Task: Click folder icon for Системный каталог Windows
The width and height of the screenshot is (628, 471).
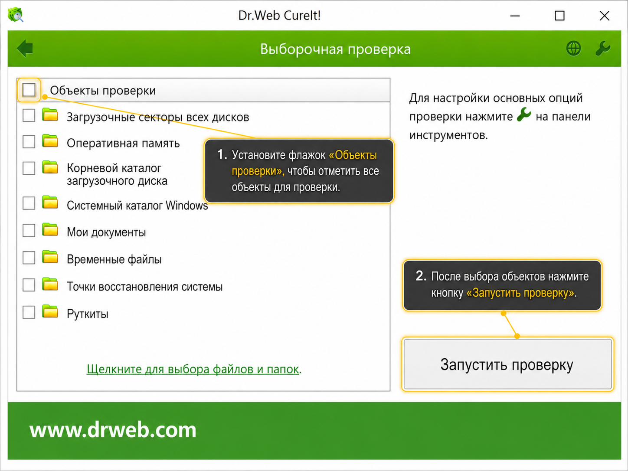Action: click(x=50, y=202)
